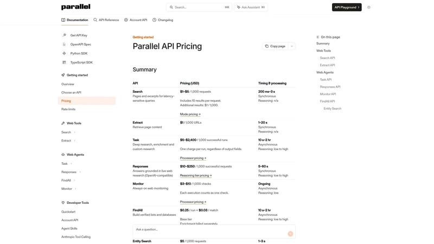This screenshot has width=434, height=244.
Task: Click the rocket icon beside Getting started
Action: pyautogui.click(x=63, y=75)
